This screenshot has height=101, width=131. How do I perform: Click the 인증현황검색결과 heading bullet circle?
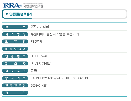pyautogui.click(x=7, y=14)
